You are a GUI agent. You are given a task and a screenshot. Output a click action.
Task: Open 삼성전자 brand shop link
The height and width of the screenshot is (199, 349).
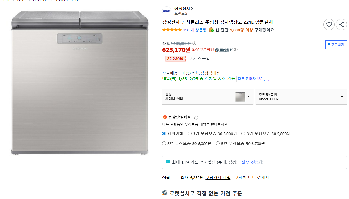click(x=184, y=8)
